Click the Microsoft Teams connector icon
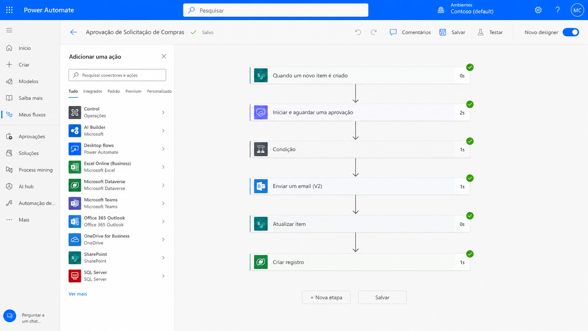Screen dimensions: 588x331 point(75,203)
